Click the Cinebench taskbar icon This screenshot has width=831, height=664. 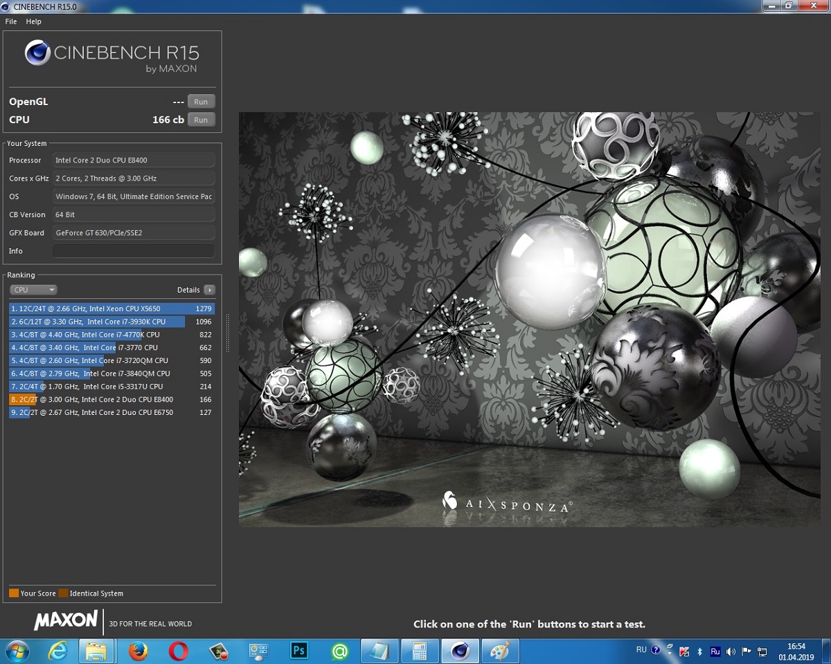click(x=460, y=651)
